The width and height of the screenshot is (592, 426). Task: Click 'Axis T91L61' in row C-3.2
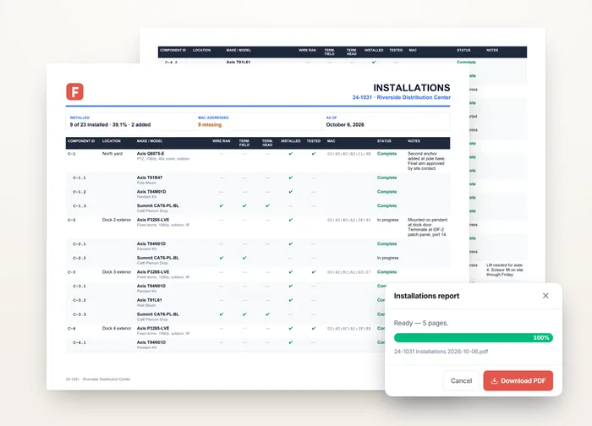[149, 300]
